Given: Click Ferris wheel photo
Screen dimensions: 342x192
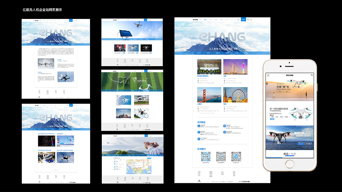Looking at the screenshot, I should tap(235, 95).
